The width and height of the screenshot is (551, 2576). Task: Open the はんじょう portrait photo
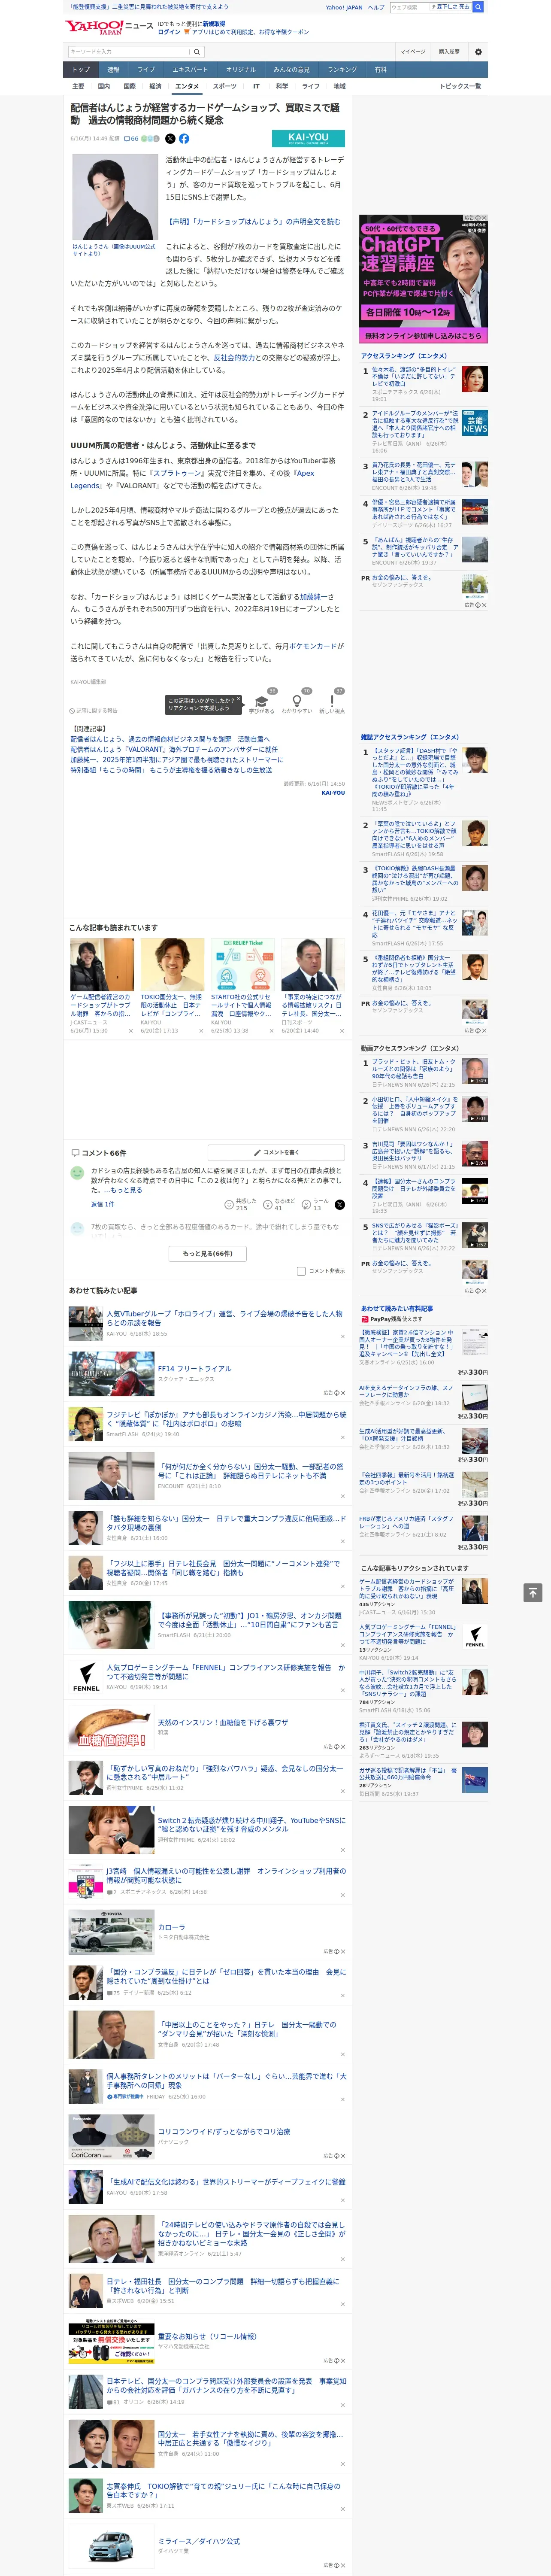click(x=114, y=197)
